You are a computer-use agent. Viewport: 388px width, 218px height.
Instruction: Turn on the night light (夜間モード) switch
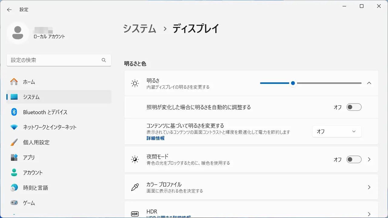[354, 160]
